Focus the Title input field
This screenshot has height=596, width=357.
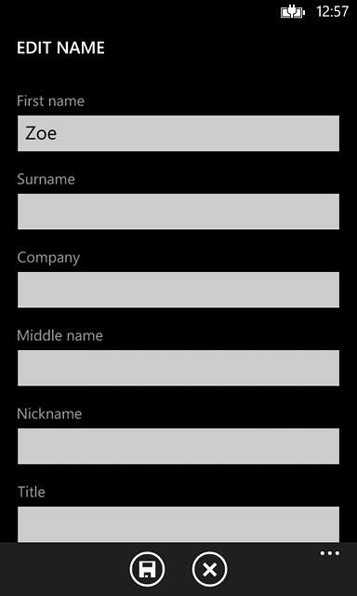pyautogui.click(x=178, y=524)
